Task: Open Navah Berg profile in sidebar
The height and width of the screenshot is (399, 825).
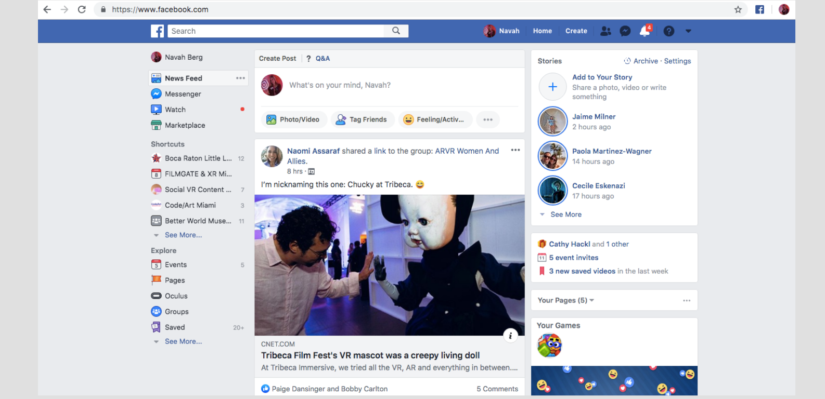Action: [x=177, y=57]
